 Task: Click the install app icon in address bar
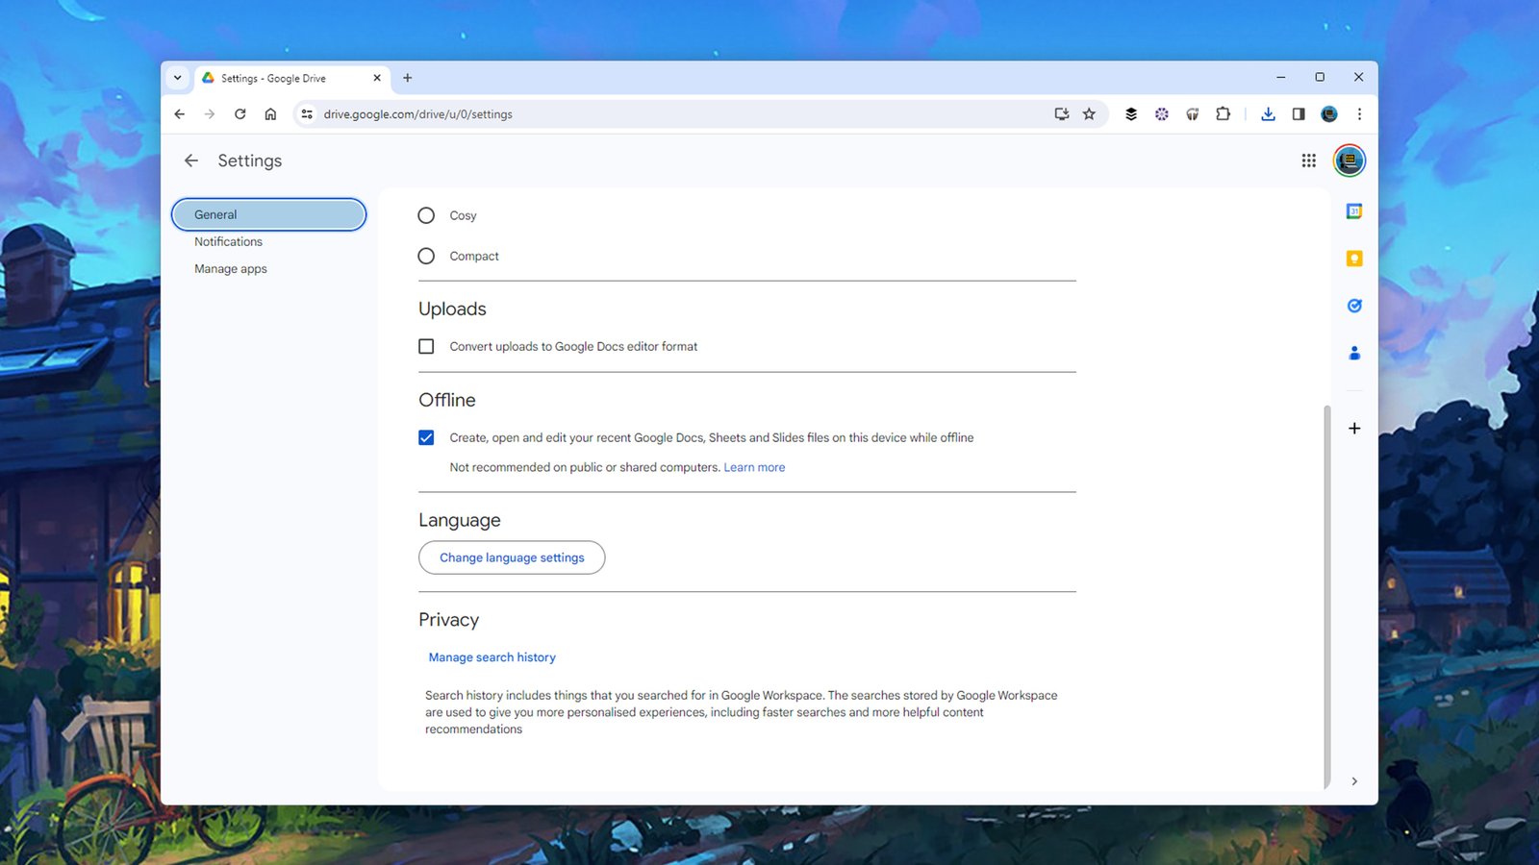click(1062, 114)
